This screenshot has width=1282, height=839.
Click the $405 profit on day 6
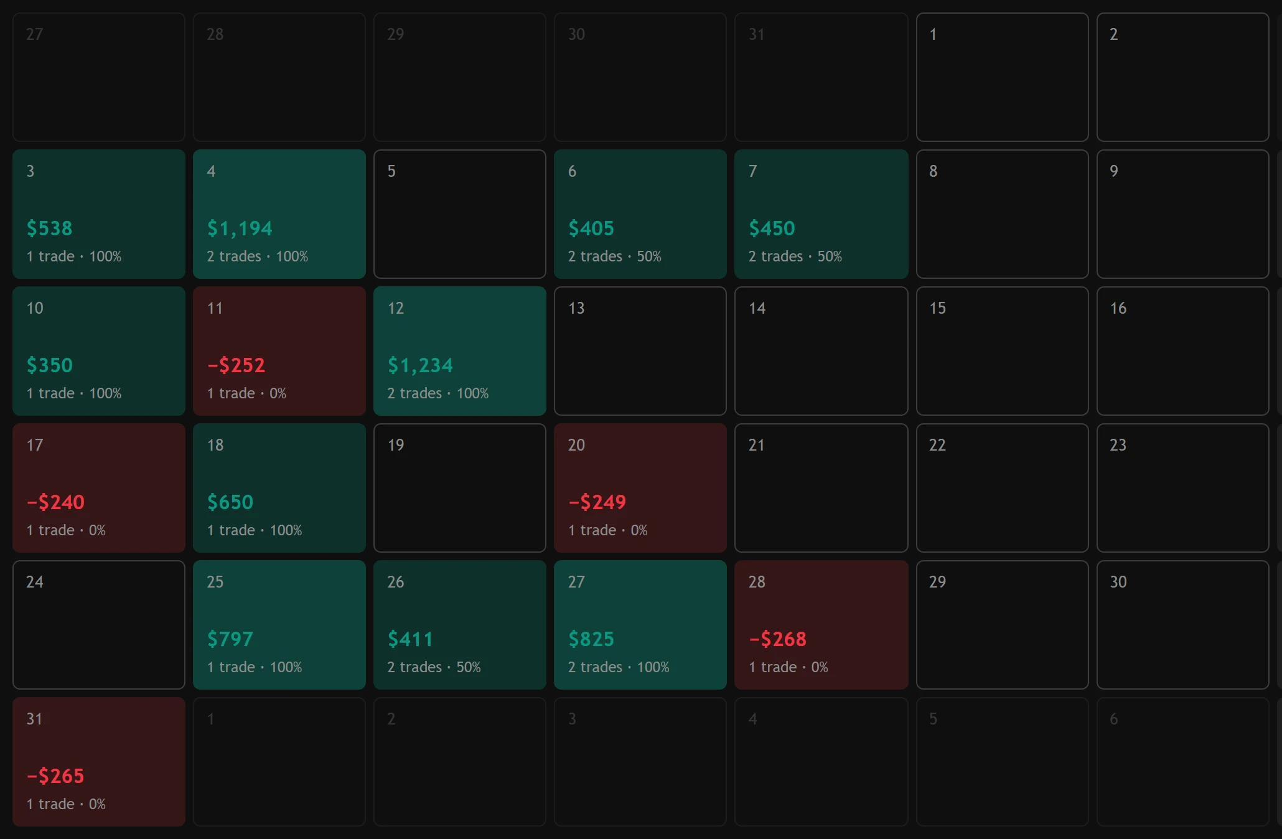pyautogui.click(x=591, y=228)
